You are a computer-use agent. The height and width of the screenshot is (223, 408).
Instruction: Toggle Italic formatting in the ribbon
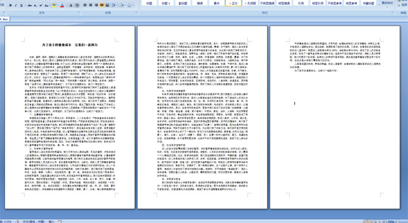click(x=16, y=5)
